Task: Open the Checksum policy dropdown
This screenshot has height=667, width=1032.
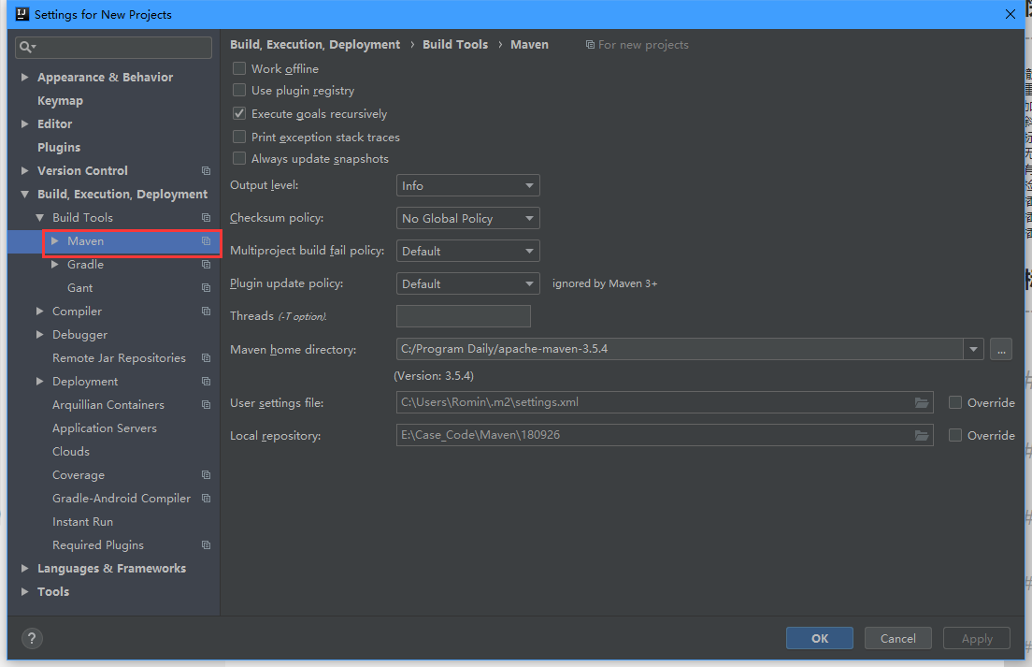Action: tap(468, 218)
